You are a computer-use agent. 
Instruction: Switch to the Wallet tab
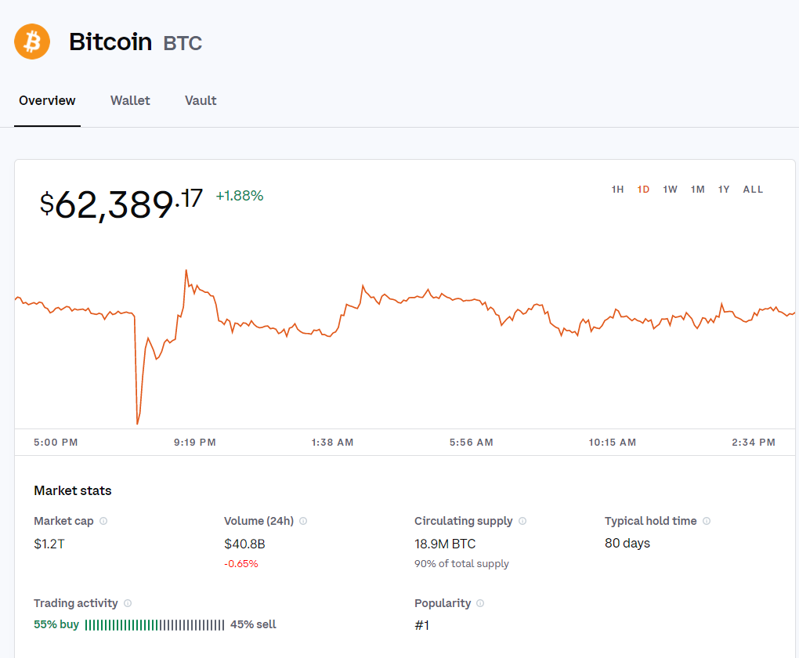[x=130, y=100]
